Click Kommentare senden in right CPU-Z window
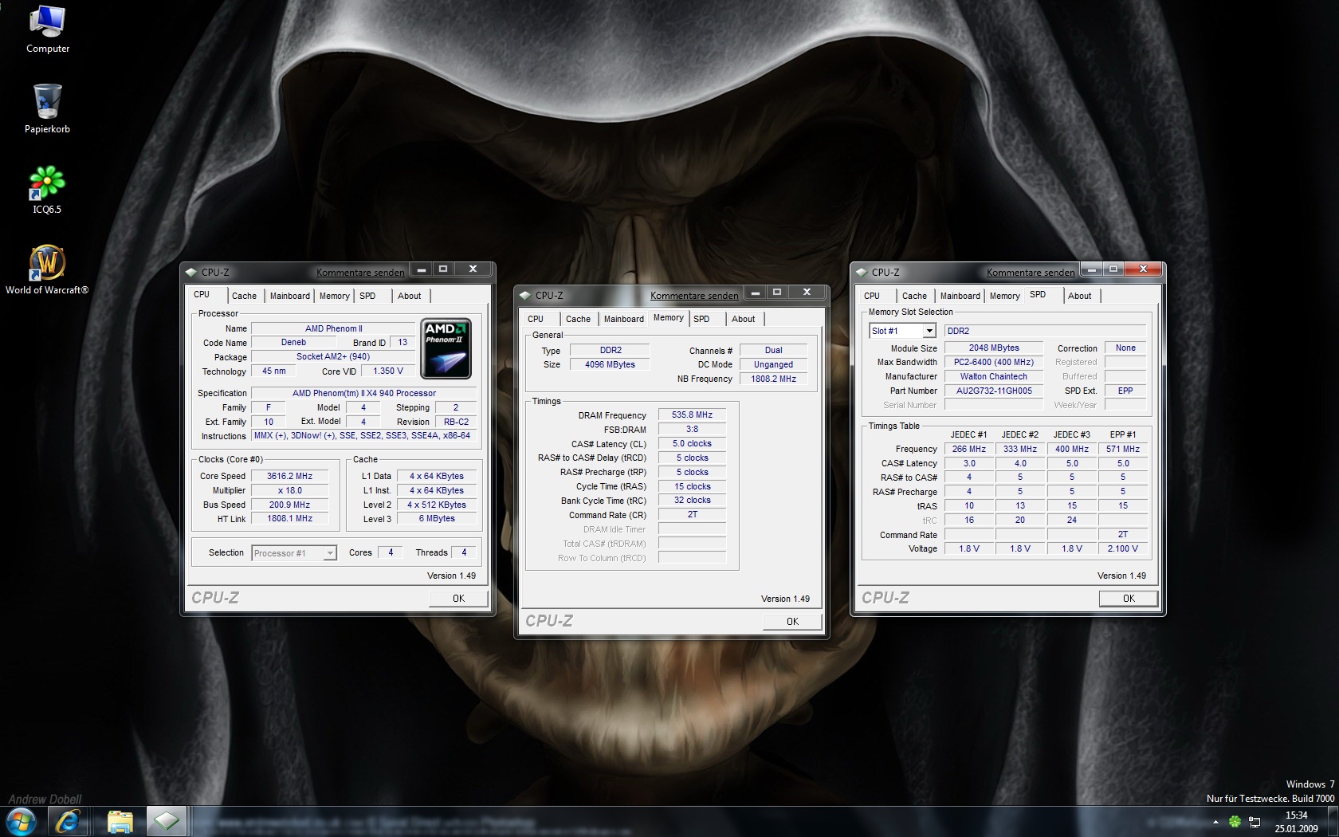 point(1031,273)
